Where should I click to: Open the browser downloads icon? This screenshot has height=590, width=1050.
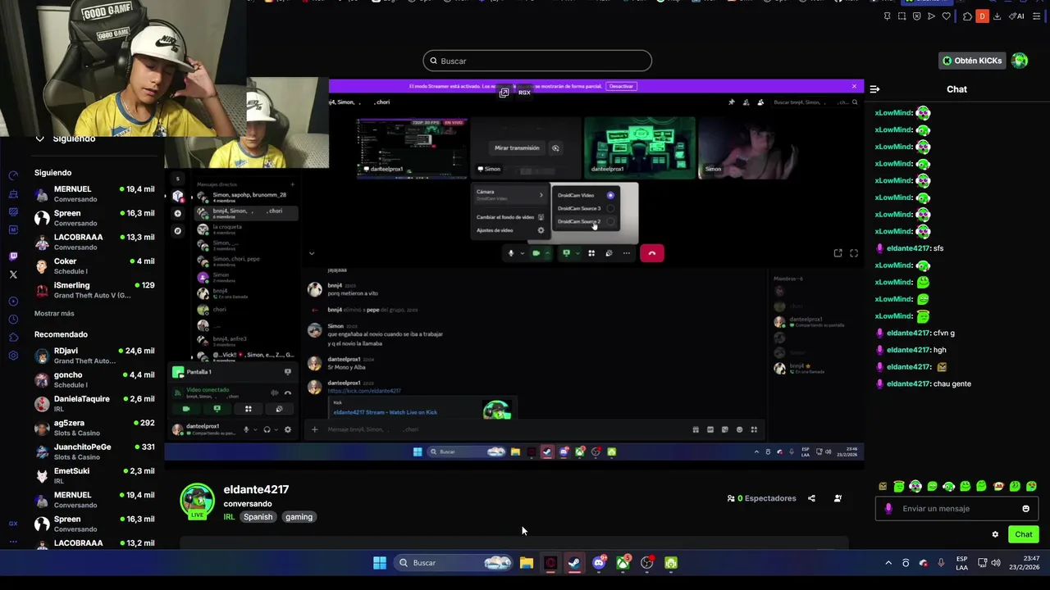997,16
